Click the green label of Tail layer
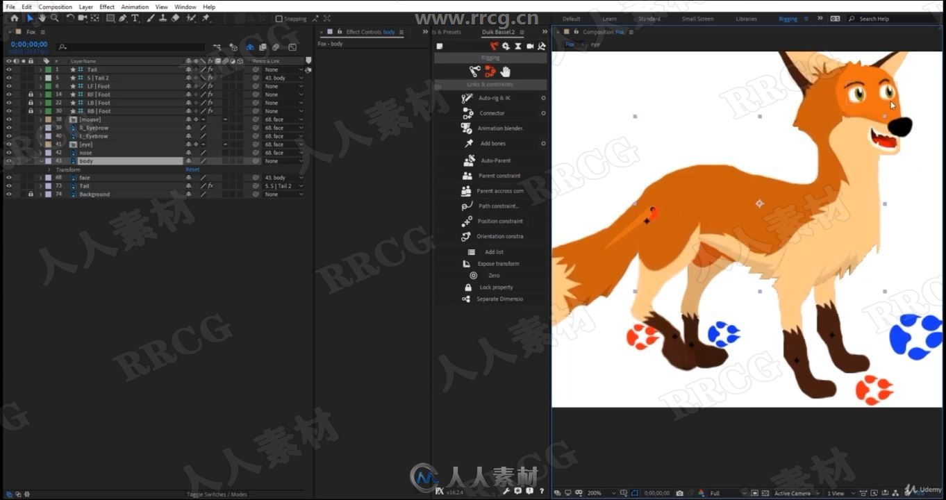Viewport: 946px width, 500px height. tap(48, 69)
